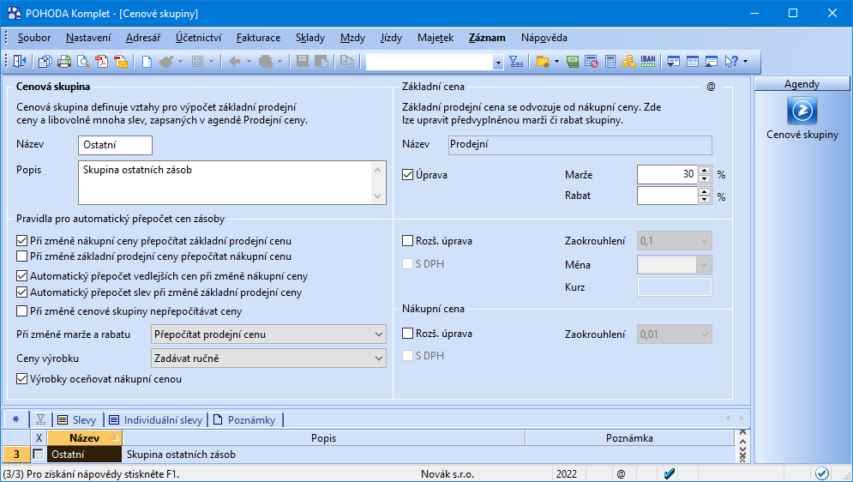This screenshot has width=853, height=482.
Task: Click the send PDF by e-mail icon
Action: [121, 62]
